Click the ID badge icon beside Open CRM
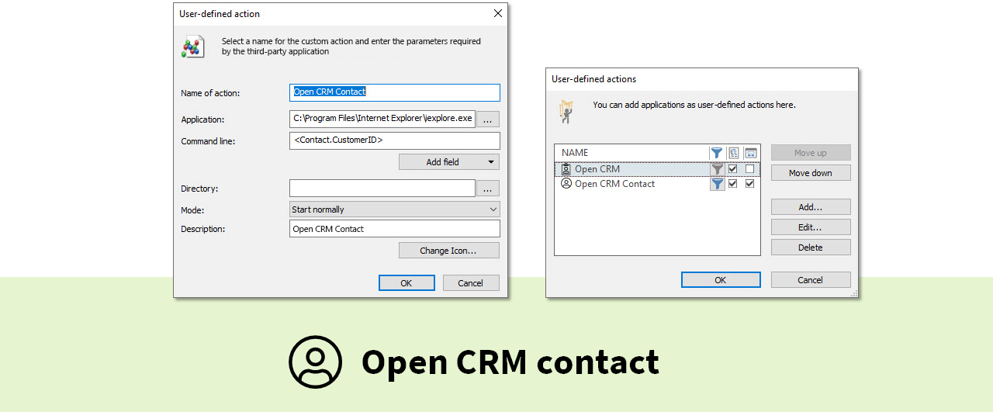 tap(566, 169)
